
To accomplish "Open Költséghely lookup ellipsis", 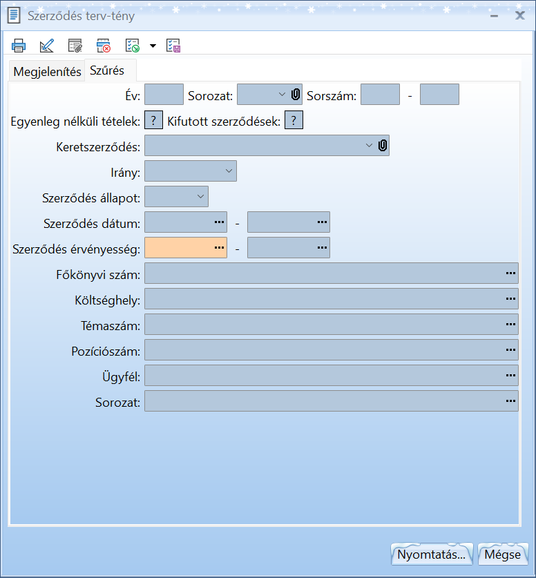I will (510, 298).
